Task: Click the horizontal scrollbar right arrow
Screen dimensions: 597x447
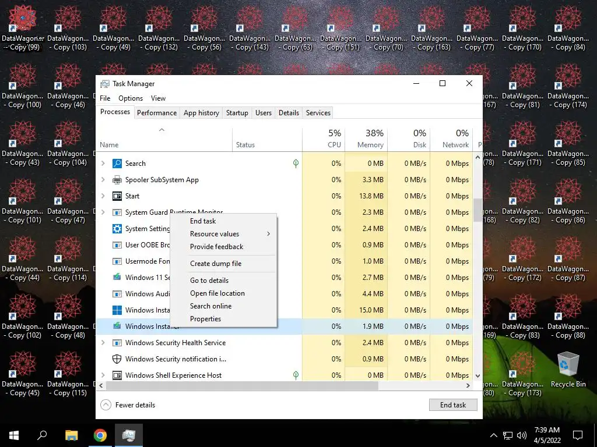Action: click(468, 385)
